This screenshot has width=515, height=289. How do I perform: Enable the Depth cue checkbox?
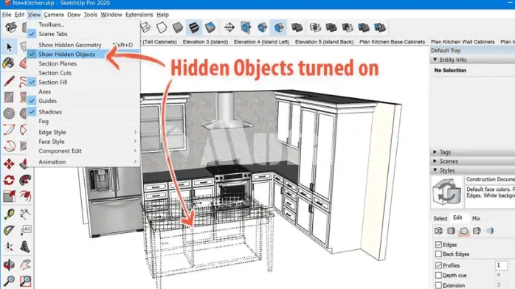click(438, 275)
